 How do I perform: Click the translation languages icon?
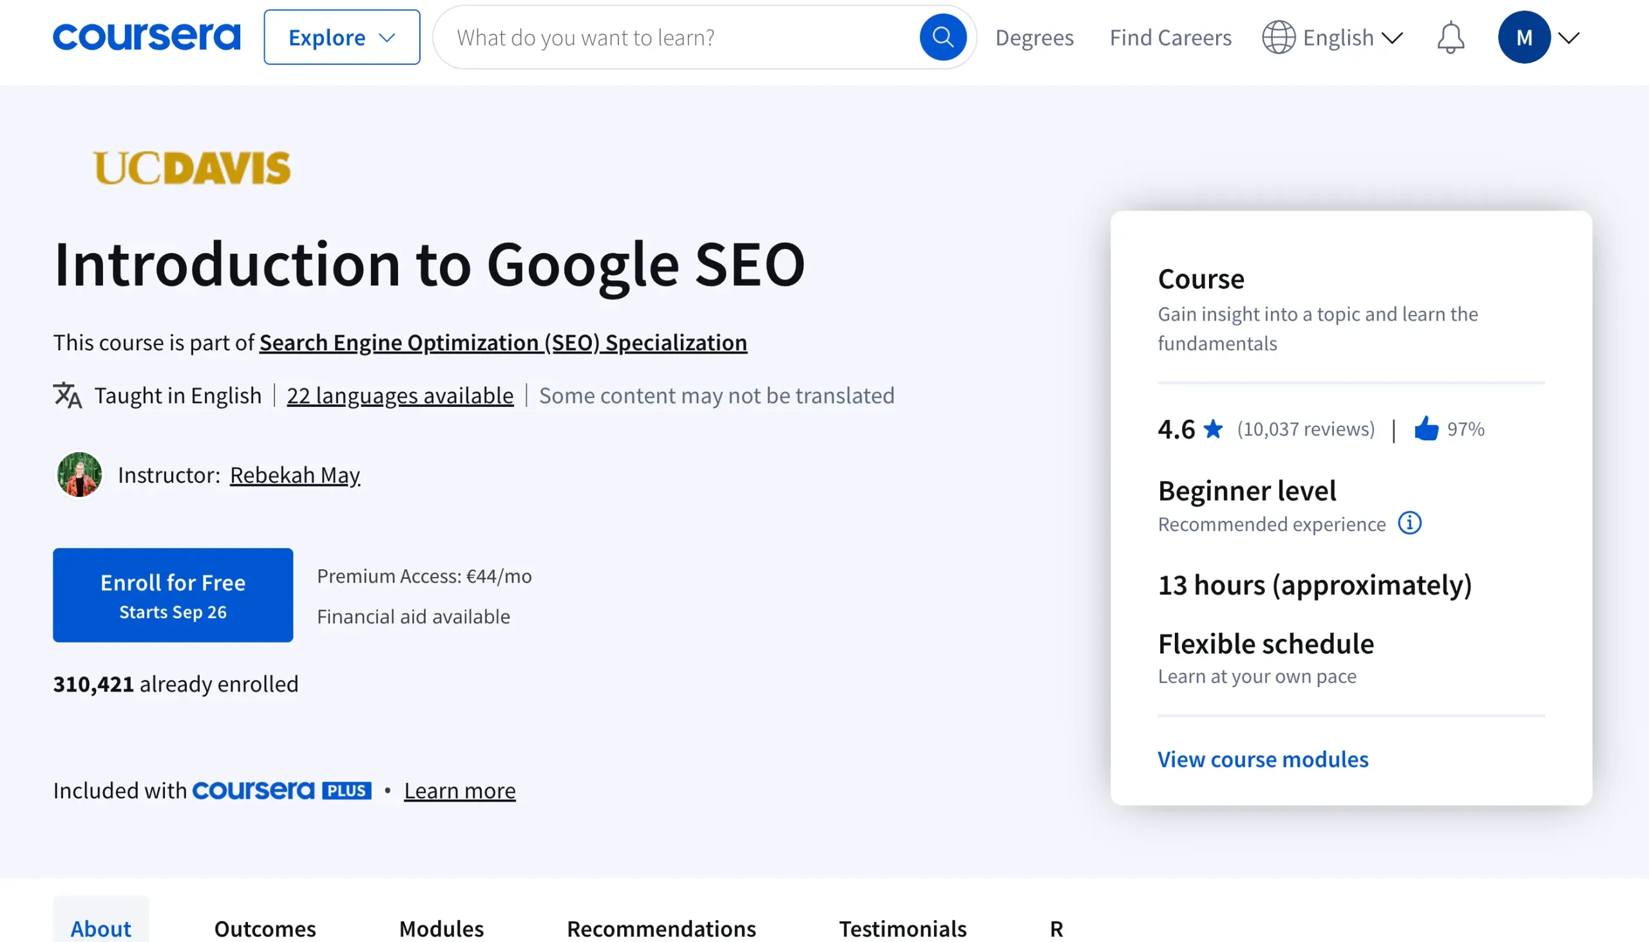(67, 395)
